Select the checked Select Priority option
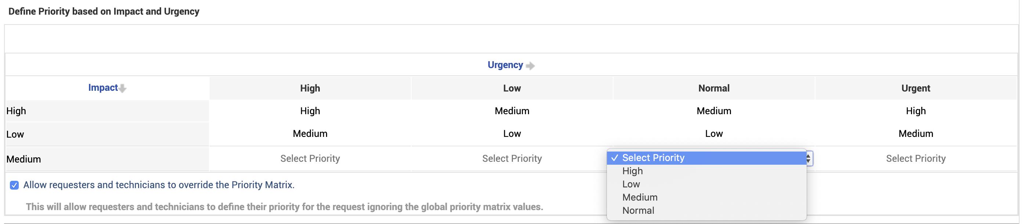The width and height of the screenshot is (1024, 224). coord(653,158)
